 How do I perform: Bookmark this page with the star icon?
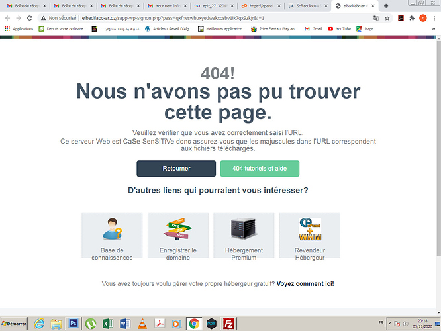click(x=387, y=18)
